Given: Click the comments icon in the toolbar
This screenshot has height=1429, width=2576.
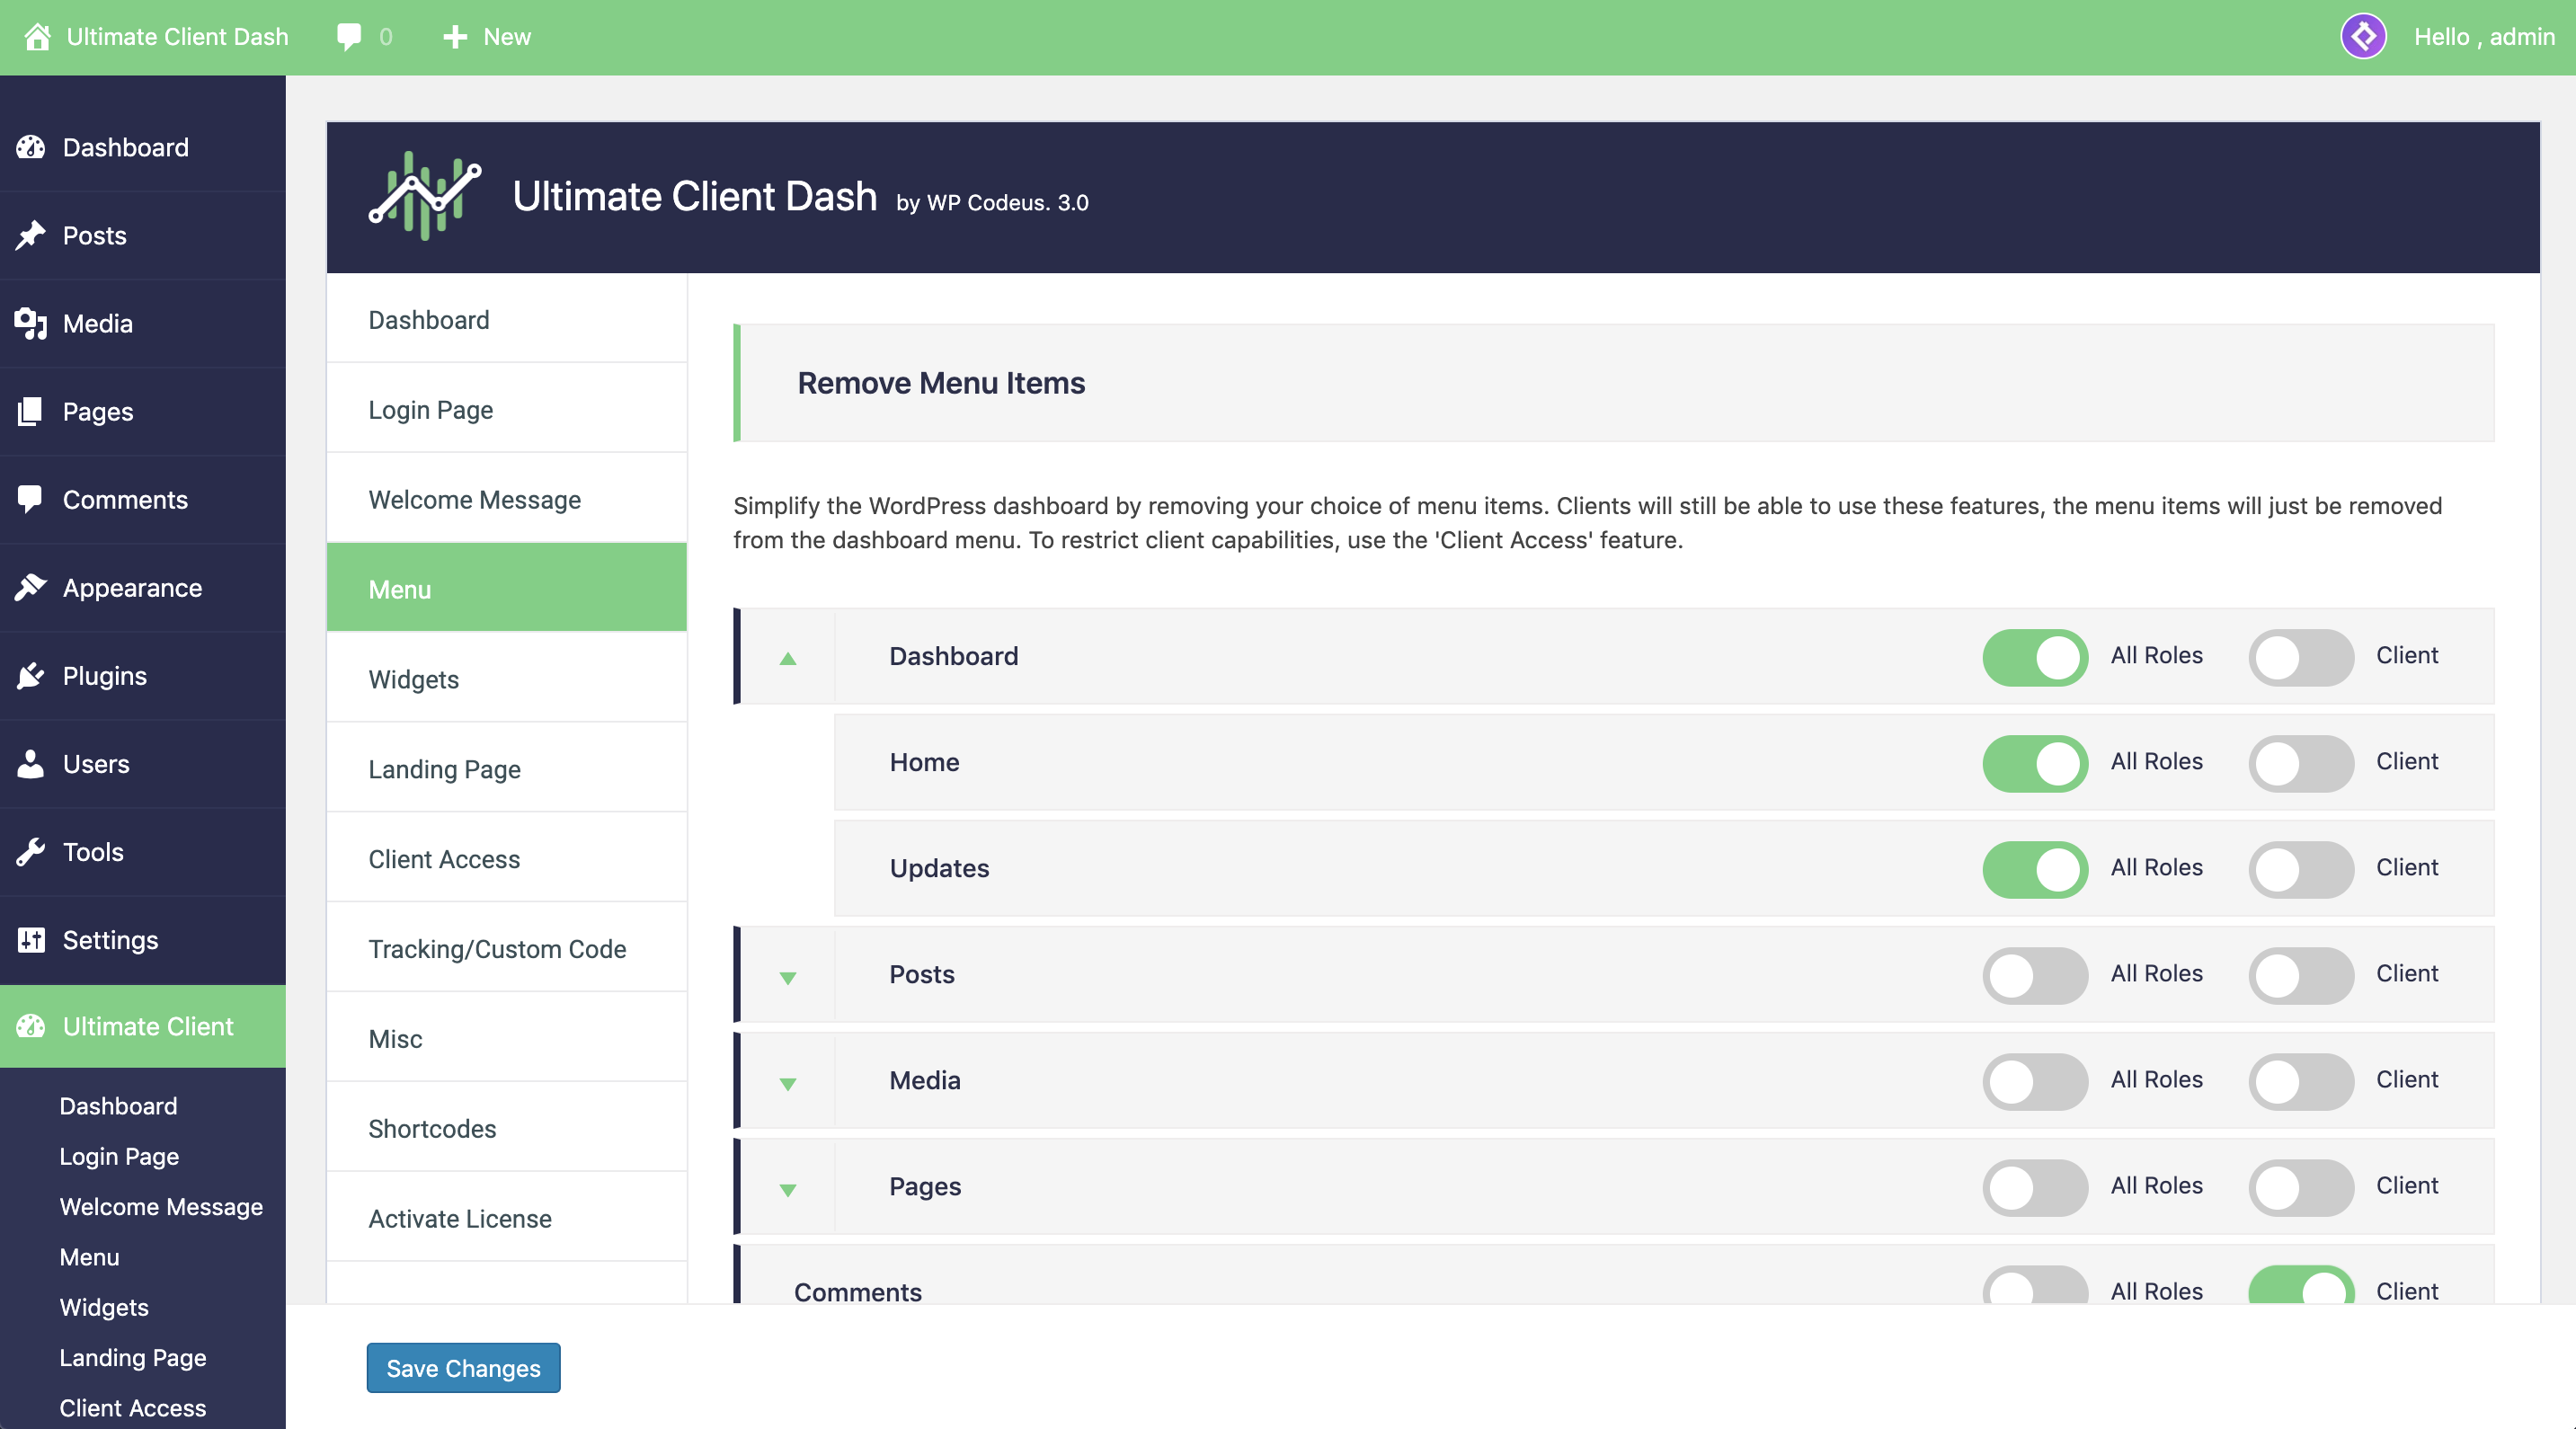Looking at the screenshot, I should (349, 35).
